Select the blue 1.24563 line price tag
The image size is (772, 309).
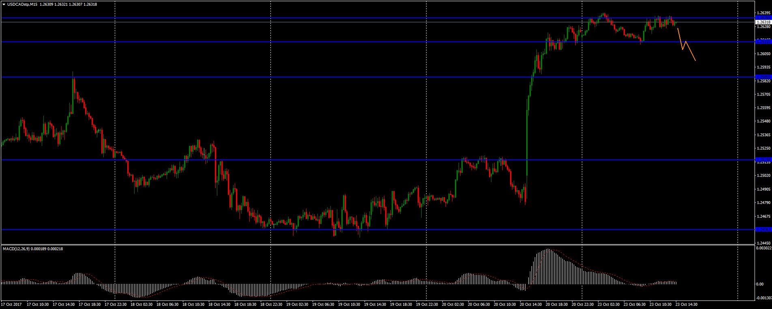pyautogui.click(x=763, y=230)
